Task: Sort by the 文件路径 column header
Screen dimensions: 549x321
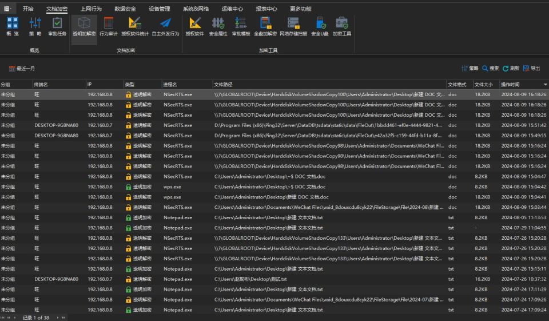Action: pyautogui.click(x=329, y=85)
